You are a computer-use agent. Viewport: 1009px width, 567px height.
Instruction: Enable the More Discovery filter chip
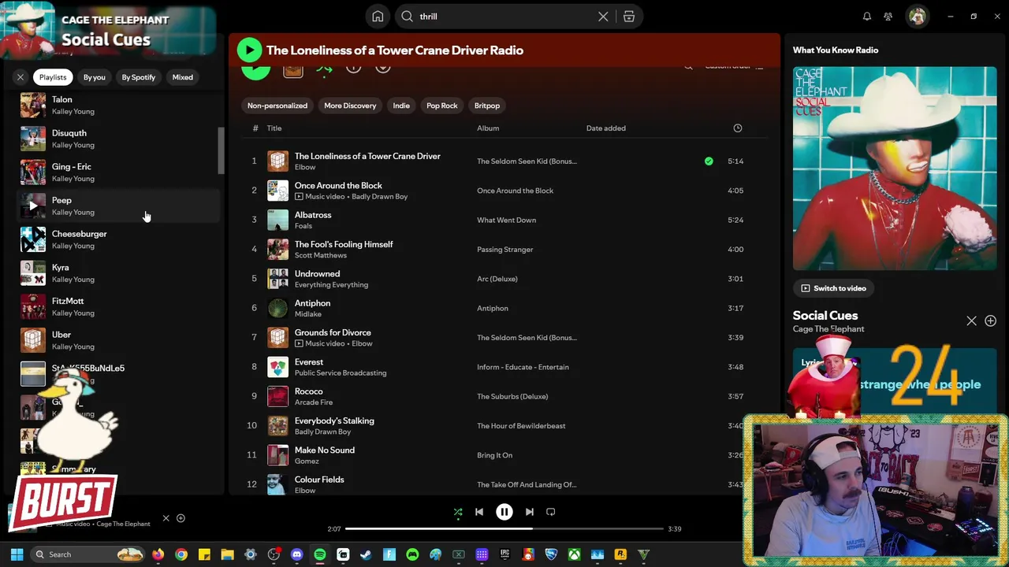350,106
